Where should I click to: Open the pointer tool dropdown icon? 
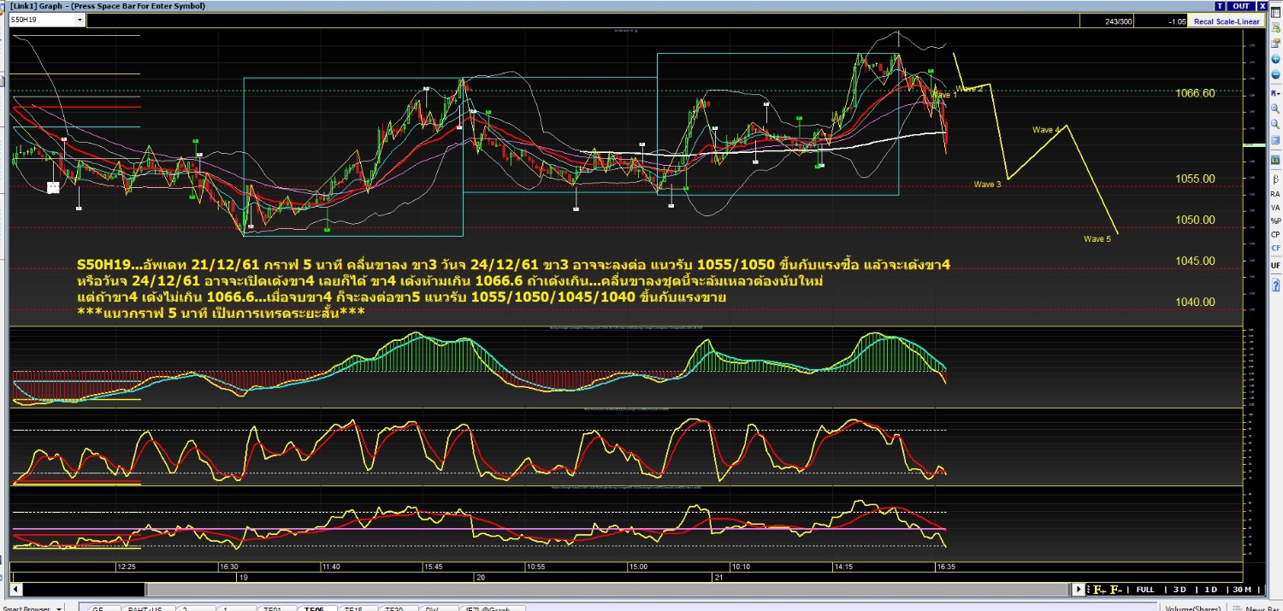tap(1275, 93)
